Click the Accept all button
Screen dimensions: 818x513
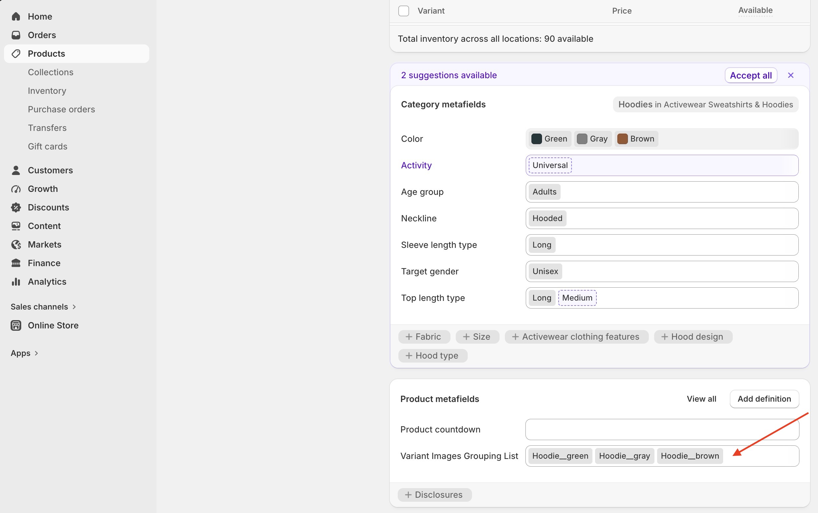(751, 75)
